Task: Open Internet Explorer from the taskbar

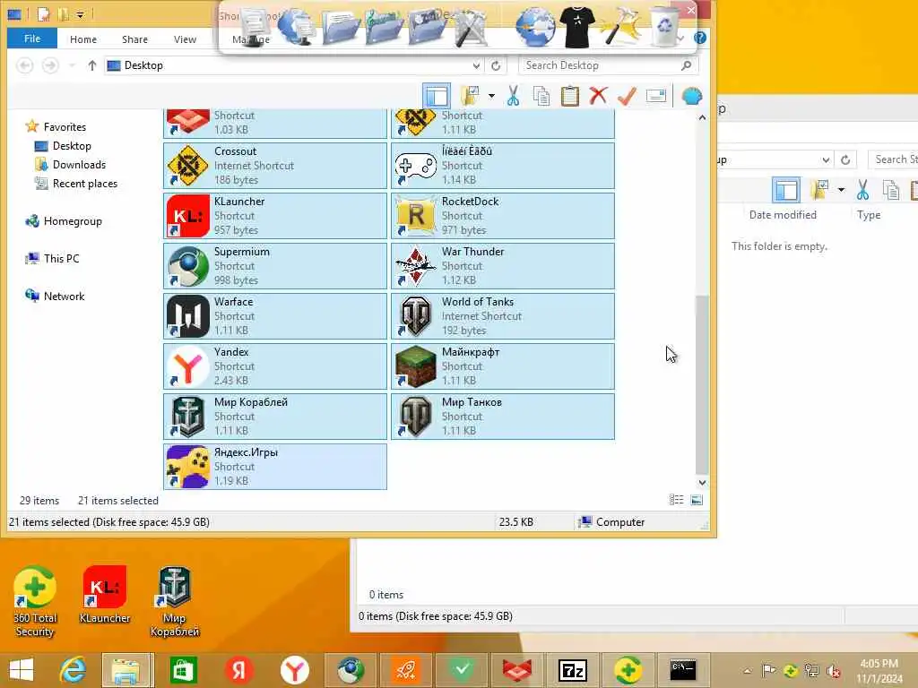Action: click(74, 670)
